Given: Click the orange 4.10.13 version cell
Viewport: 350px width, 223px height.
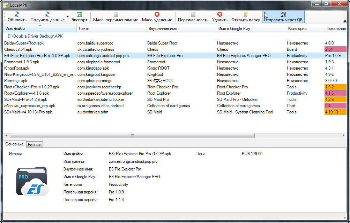Looking at the screenshot, I should (x=335, y=112).
